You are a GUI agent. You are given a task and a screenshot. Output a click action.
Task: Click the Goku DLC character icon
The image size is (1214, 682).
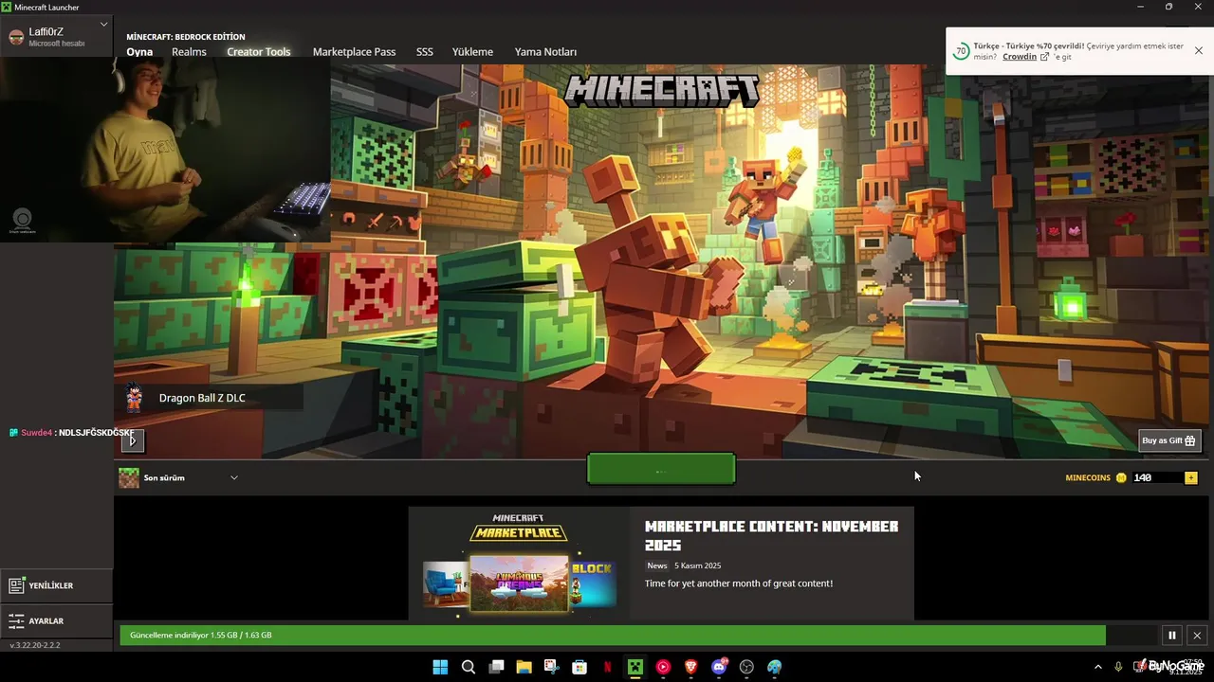tap(134, 398)
